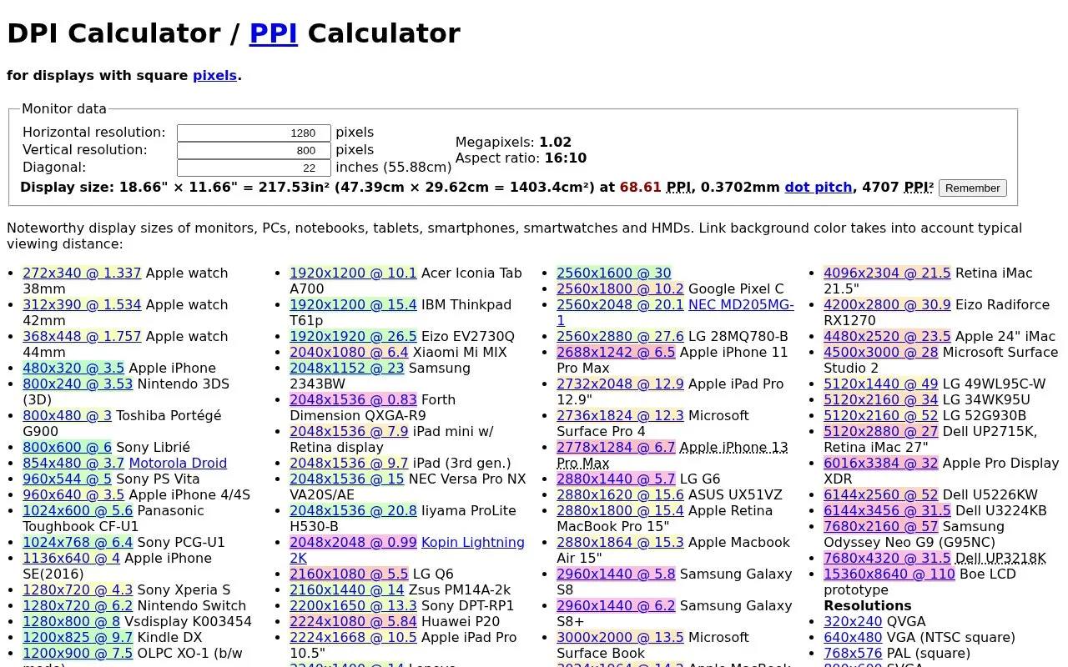Select the 320x240 QVGA resolution link
This screenshot has width=1068, height=667.
coord(853,621)
